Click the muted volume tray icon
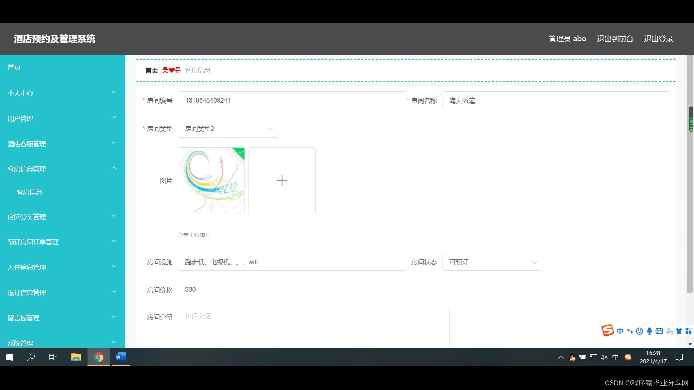 (604, 357)
